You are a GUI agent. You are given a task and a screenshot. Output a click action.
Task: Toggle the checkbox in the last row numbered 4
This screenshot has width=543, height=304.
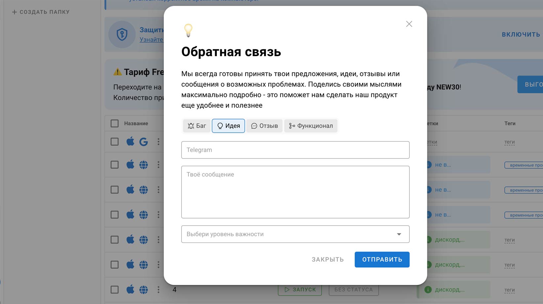[x=114, y=290]
